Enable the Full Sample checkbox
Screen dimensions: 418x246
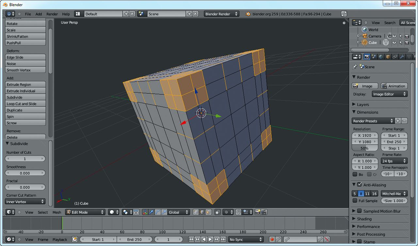pos(355,201)
